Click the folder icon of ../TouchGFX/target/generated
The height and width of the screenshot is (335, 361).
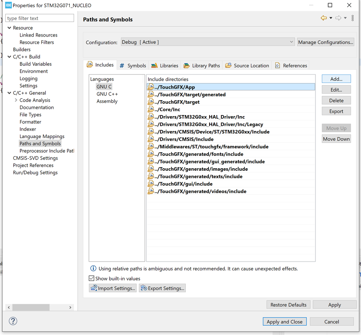tap(151, 94)
